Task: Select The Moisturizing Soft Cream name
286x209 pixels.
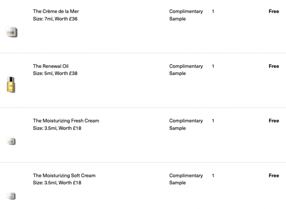Action: (64, 176)
